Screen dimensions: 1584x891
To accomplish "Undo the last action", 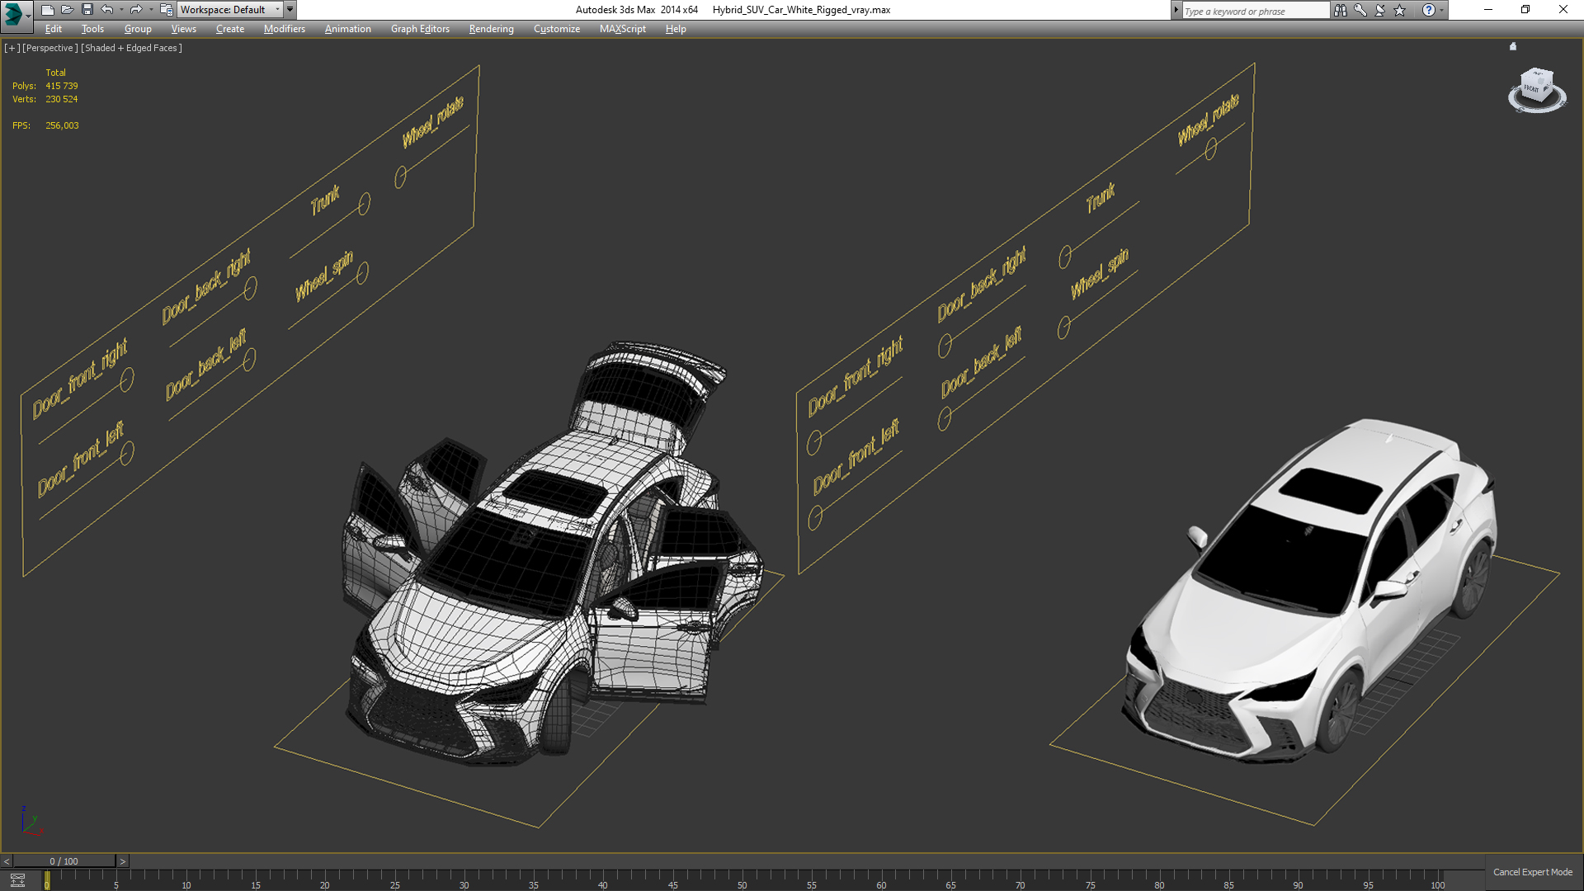I will 107,10.
